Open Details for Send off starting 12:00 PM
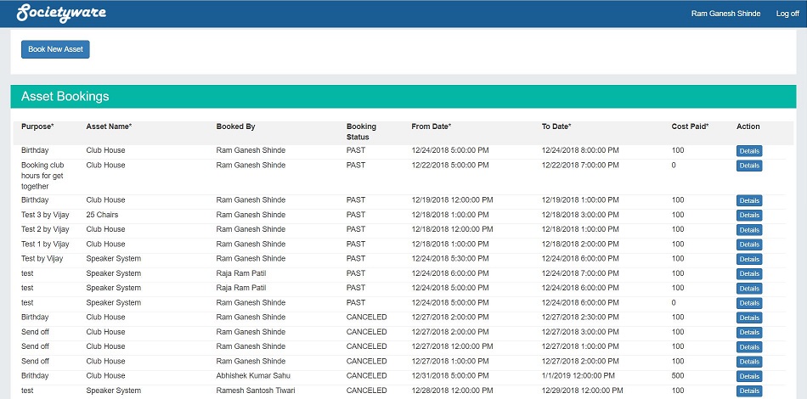This screenshot has height=399, width=807. tap(749, 347)
